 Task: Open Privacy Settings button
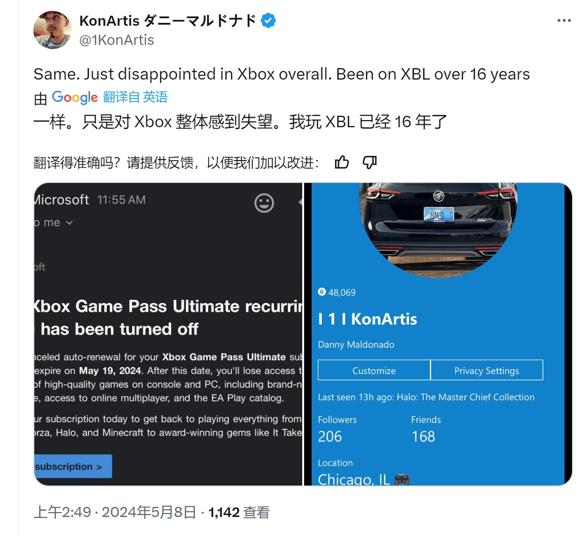point(487,370)
